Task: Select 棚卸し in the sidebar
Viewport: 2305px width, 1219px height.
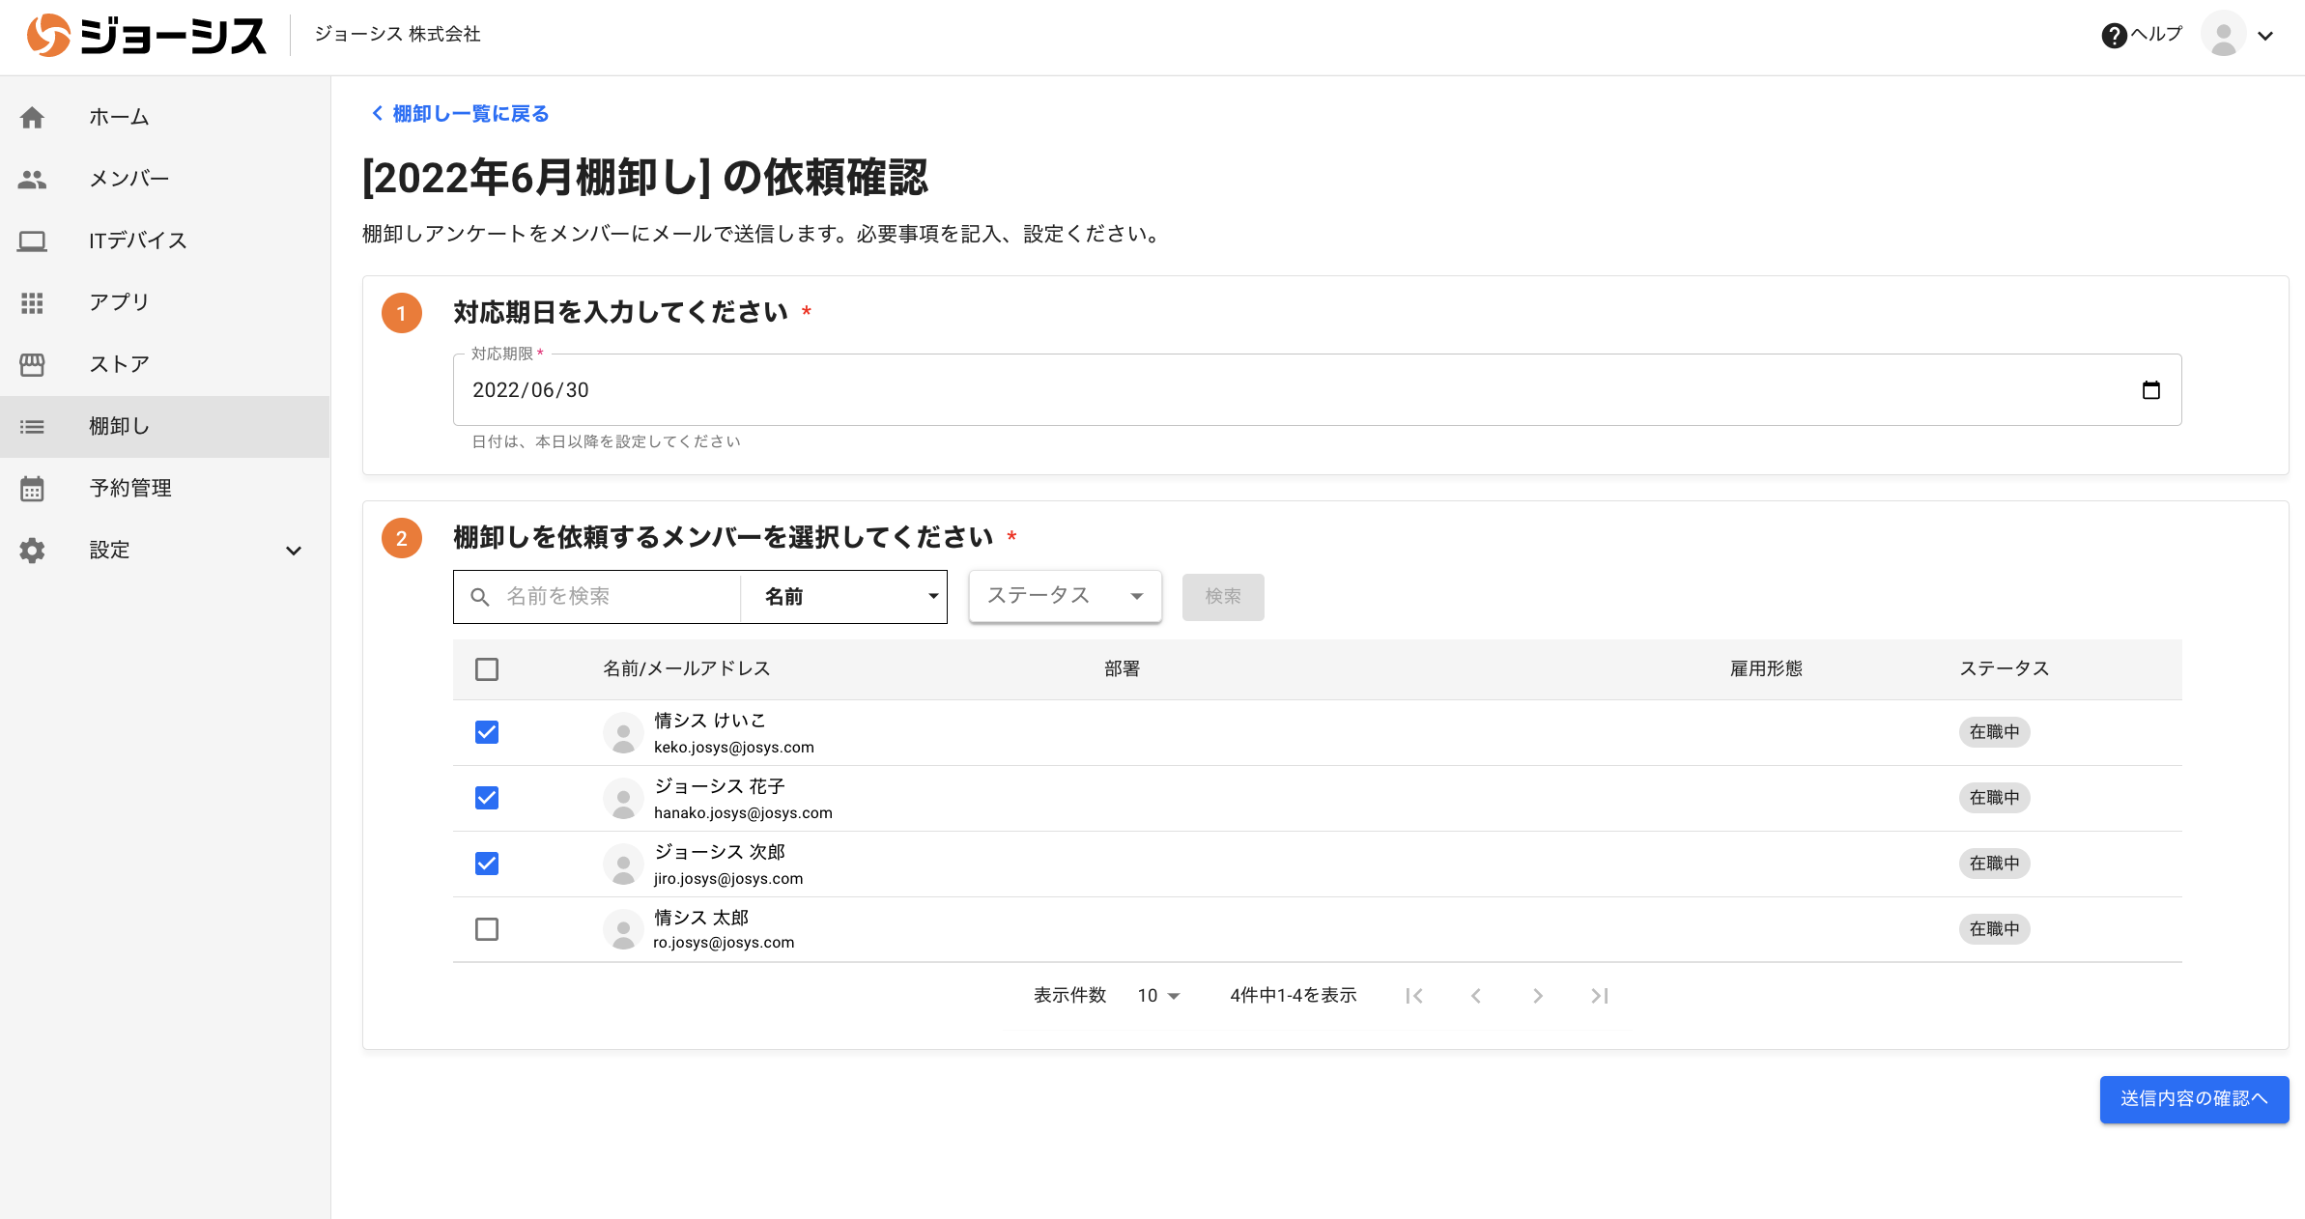Action: pos(120,427)
